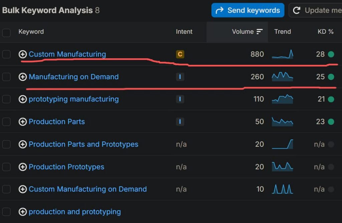Click the green KD dot for Custom Manufacturing
Screen dimensions: 342x223
[x=331, y=54]
